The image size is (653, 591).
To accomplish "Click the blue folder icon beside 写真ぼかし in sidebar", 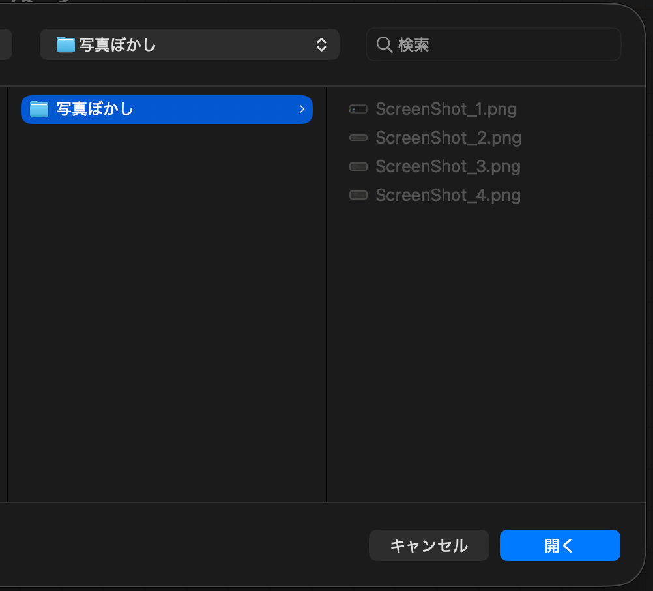I will (x=39, y=109).
